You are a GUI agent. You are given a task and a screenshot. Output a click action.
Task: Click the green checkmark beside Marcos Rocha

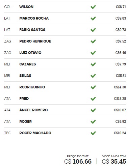[x=93, y=19]
